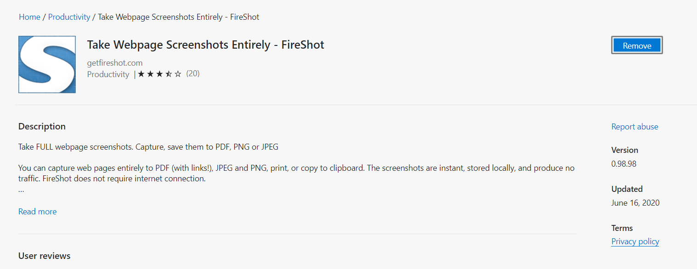Click the Productivity label under the publisher

pos(108,74)
